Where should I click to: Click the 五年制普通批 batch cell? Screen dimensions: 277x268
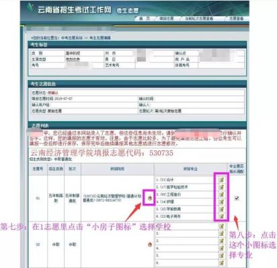tap(73, 198)
